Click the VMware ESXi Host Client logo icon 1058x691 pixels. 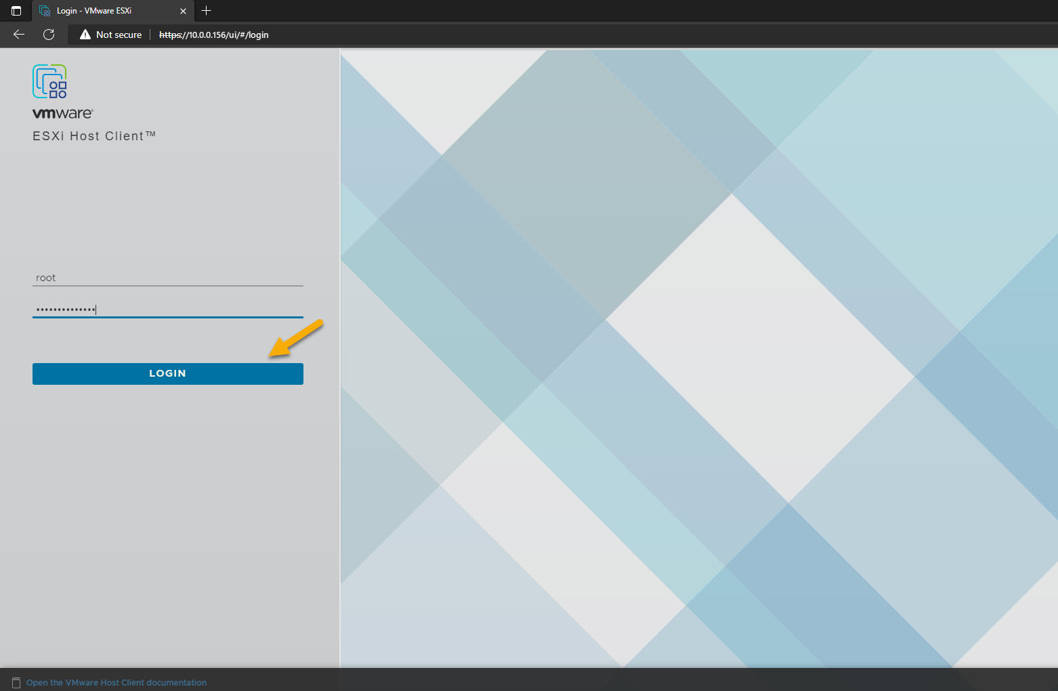tap(49, 81)
